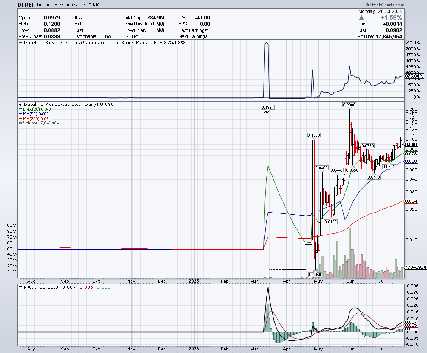Click the 0.2000 high price annotation
This screenshot has width=427, height=353.
(x=349, y=105)
